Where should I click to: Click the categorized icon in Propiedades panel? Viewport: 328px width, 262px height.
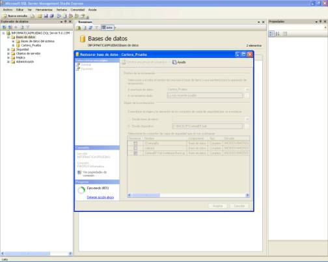click(271, 34)
